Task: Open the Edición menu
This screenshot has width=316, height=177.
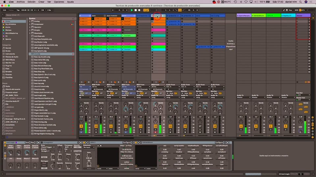Action: 32,2
